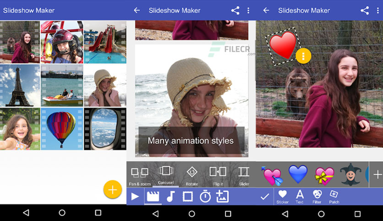Image resolution: width=383 pixels, height=221 pixels.
Task: Switch to the Text tool
Action: tap(300, 197)
